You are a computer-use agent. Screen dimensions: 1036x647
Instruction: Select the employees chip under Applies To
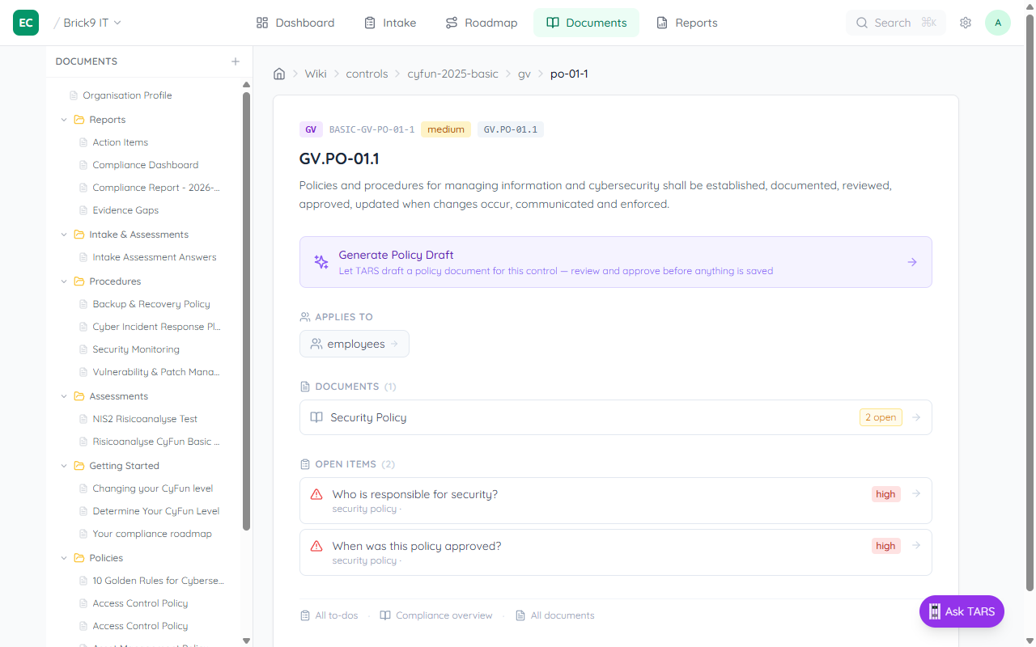click(355, 344)
